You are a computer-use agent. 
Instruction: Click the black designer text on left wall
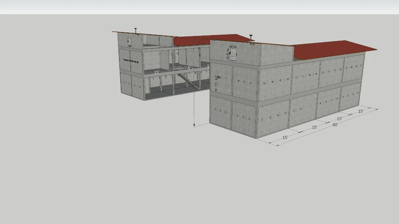point(130,61)
